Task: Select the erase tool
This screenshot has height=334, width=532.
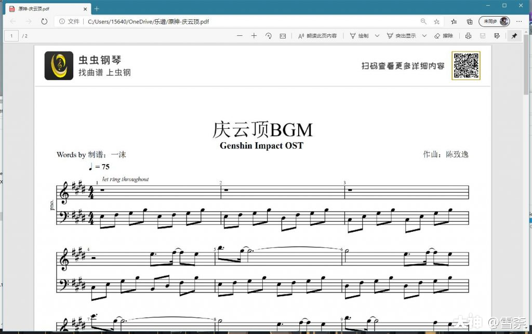Action: pyautogui.click(x=444, y=35)
